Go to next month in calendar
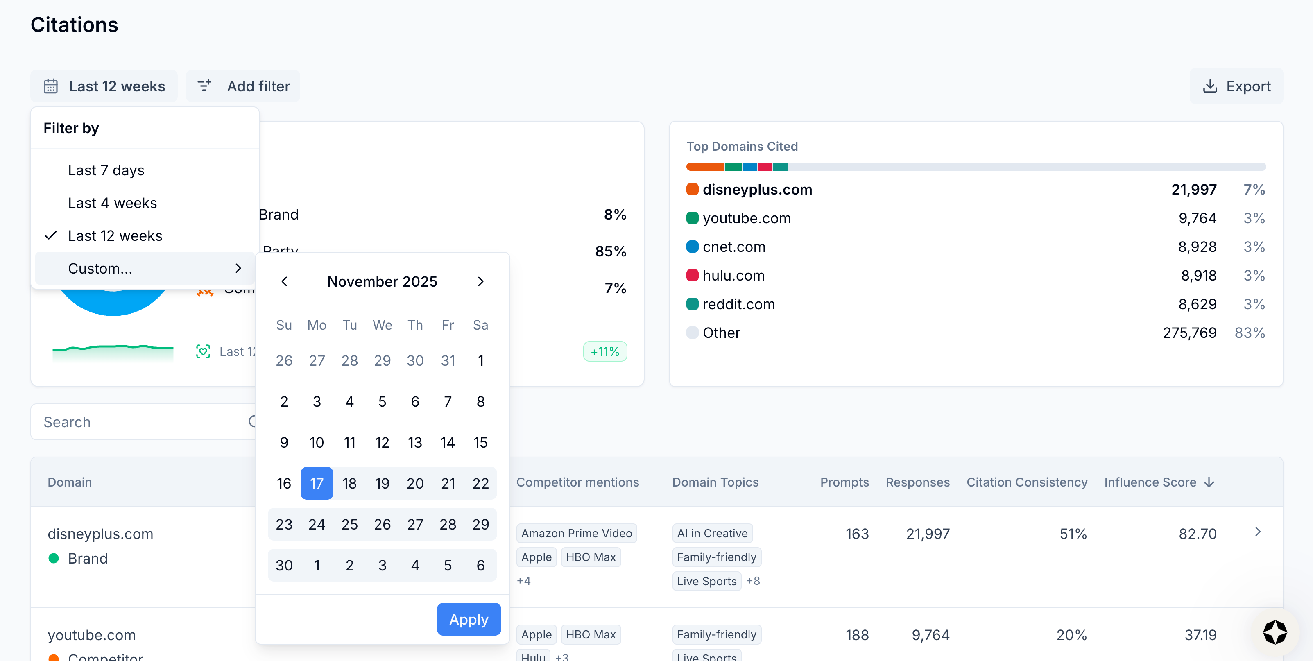Viewport: 1313px width, 661px height. point(480,282)
